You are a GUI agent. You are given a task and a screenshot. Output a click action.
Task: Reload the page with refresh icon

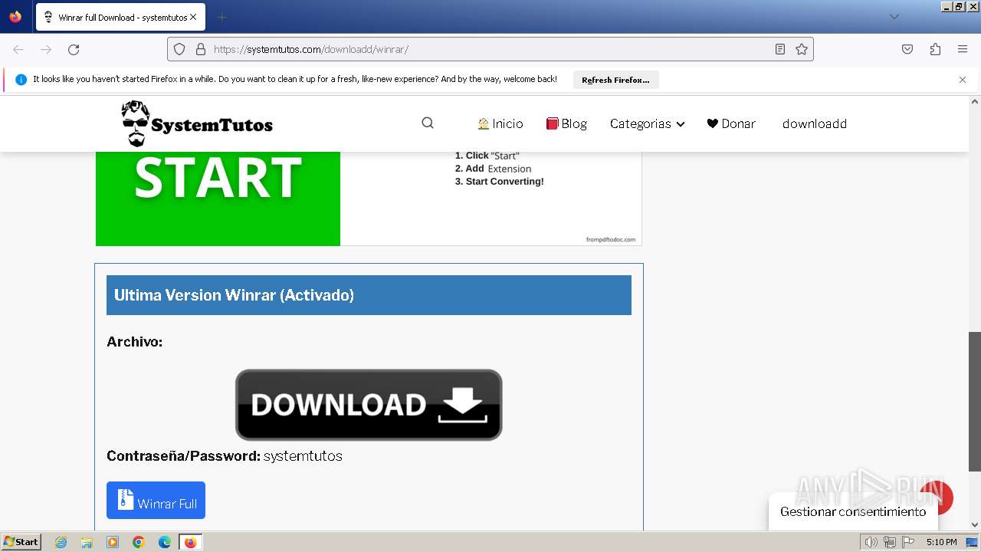point(74,49)
